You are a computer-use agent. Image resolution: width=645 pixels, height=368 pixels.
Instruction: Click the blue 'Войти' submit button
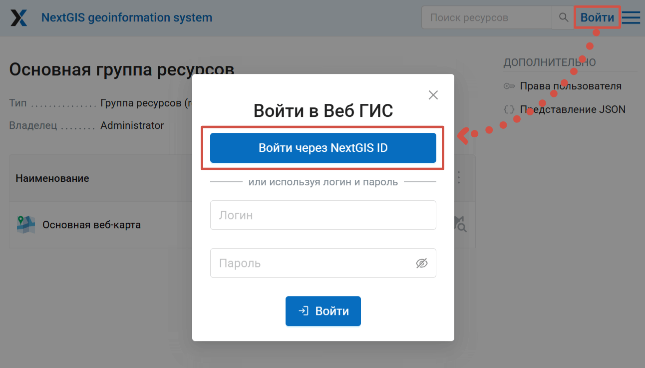(323, 311)
